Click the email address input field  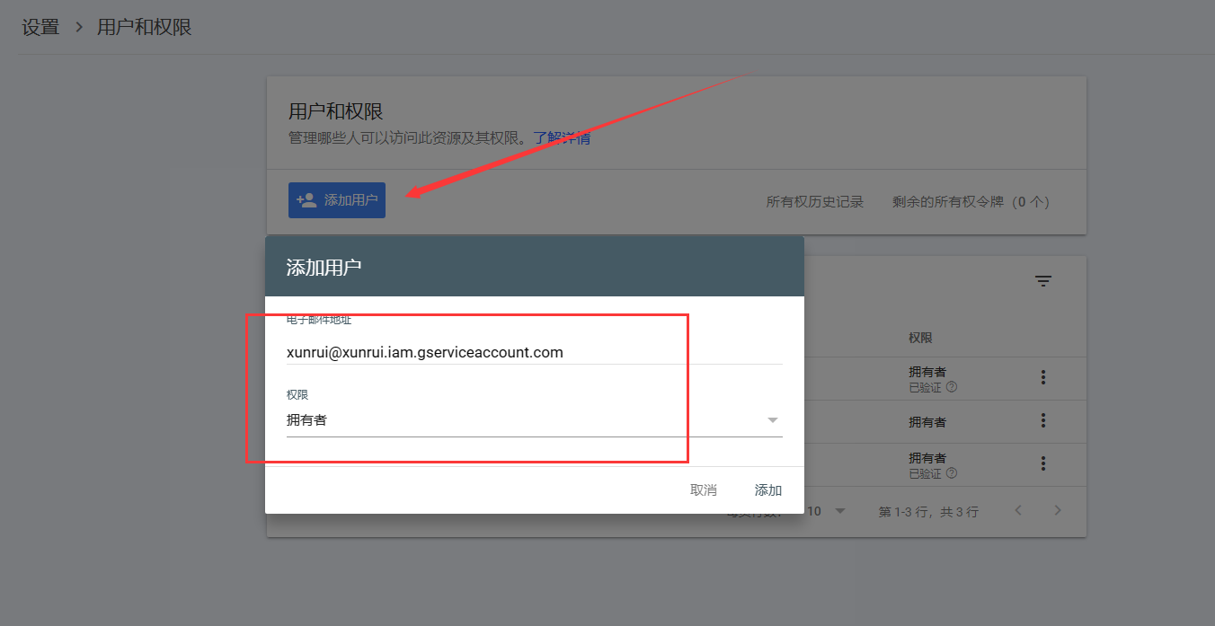click(x=535, y=352)
